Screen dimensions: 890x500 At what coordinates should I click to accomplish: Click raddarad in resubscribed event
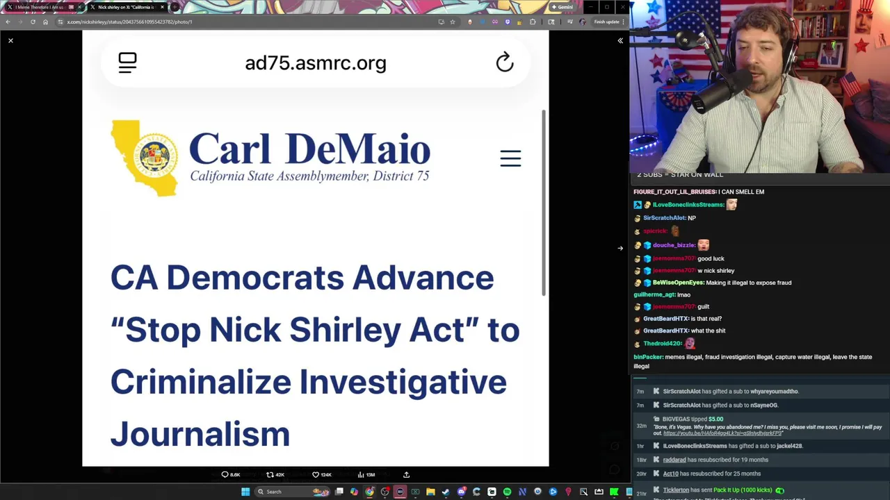pyautogui.click(x=674, y=460)
